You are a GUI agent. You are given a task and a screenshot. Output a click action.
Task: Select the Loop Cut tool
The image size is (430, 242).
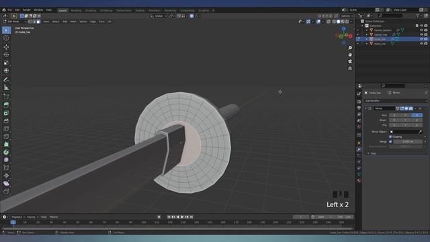pos(6,128)
